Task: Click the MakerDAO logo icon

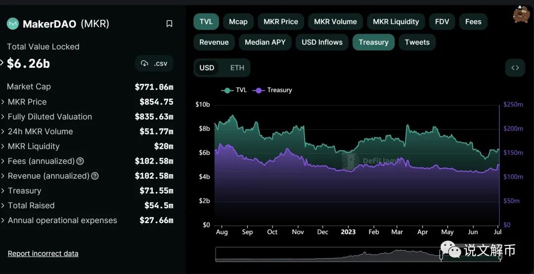Action: click(13, 24)
